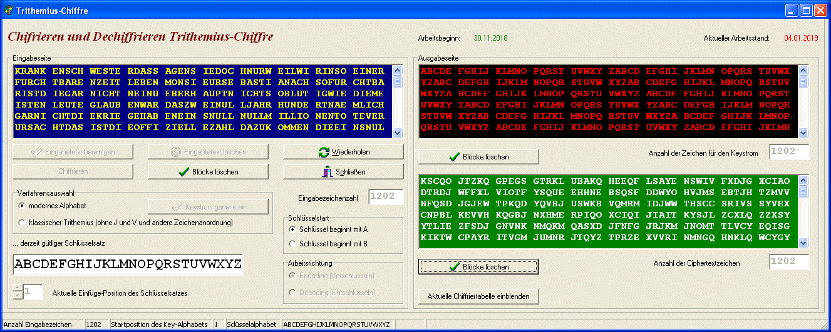Viewport: 831px width, 332px height.
Task: Click down arrow of Einfüge-Position stepper
Action: pos(18,295)
